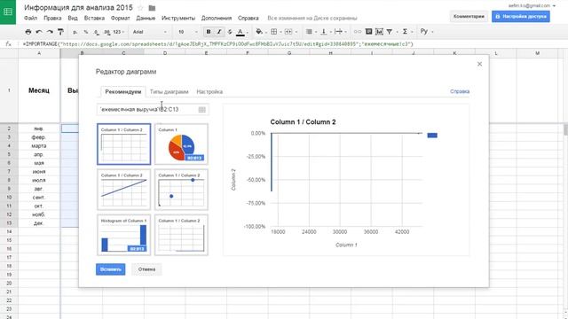Switch to the Типы диаграмм tab
The height and width of the screenshot is (319, 568).
[170, 92]
